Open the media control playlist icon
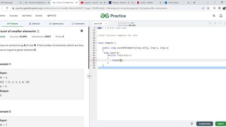Image resolution: width=226 pixels, height=127 pixels. [214, 8]
